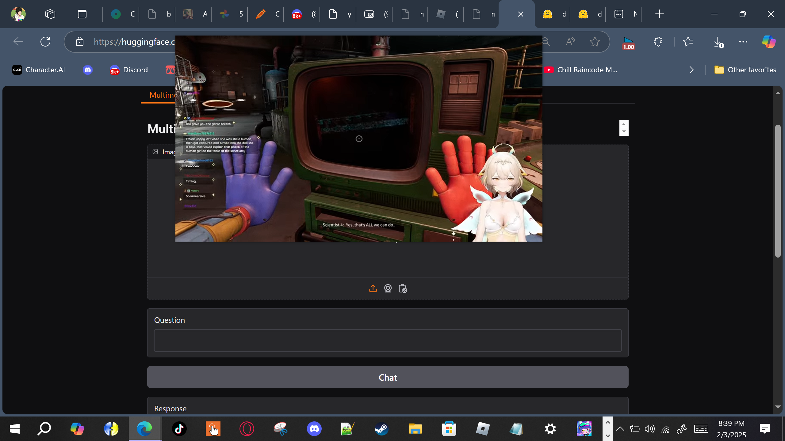Viewport: 785px width, 441px height.
Task: Open Settings and more ellipsis menu
Action: pos(743,42)
